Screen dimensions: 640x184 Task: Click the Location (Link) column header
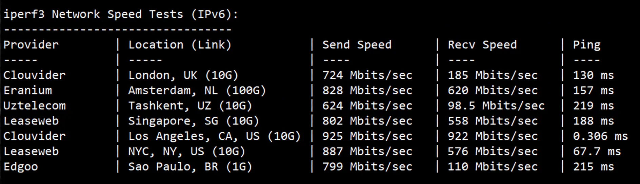click(x=180, y=45)
